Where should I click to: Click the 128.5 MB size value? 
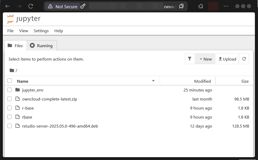tap(240, 126)
